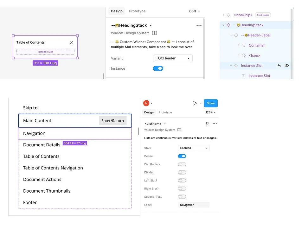Open the 65% zoom dropdown
This screenshot has height=229, width=302.
coord(195,11)
